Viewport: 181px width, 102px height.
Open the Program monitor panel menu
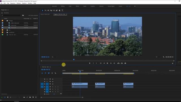coord(67,14)
